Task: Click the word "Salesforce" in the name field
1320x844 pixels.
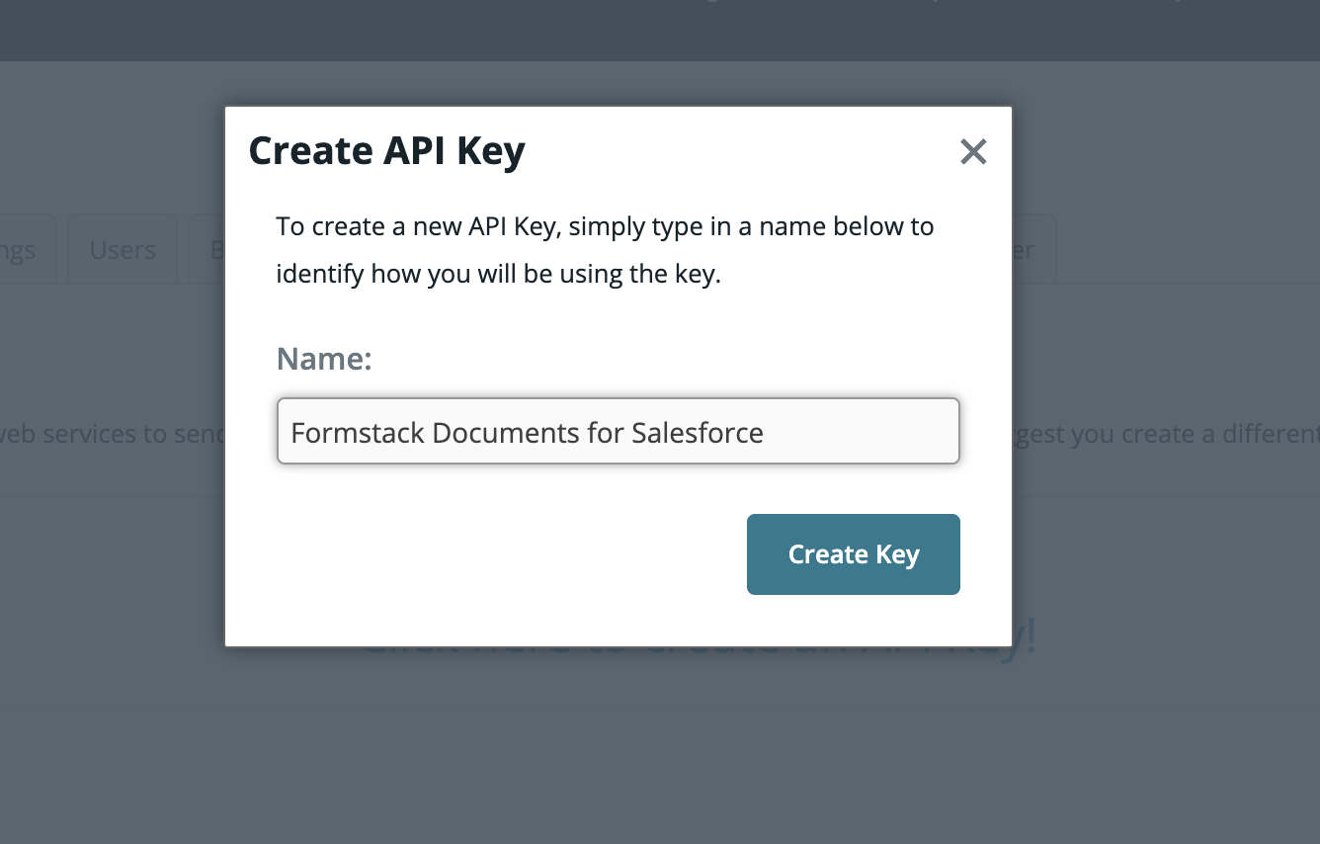Action: click(x=697, y=433)
